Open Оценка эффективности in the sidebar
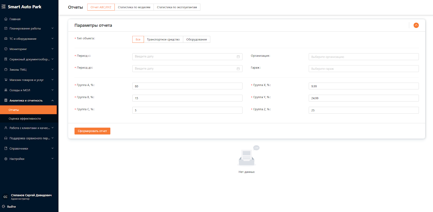The image size is (433, 212). point(25,119)
